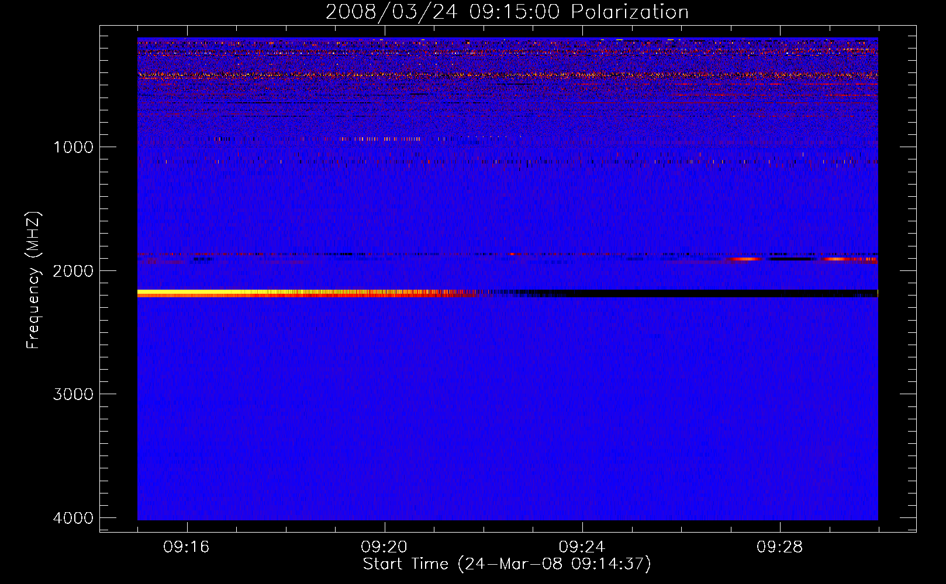Click the 4000 frequency tick label
This screenshot has width=946, height=584.
(73, 518)
